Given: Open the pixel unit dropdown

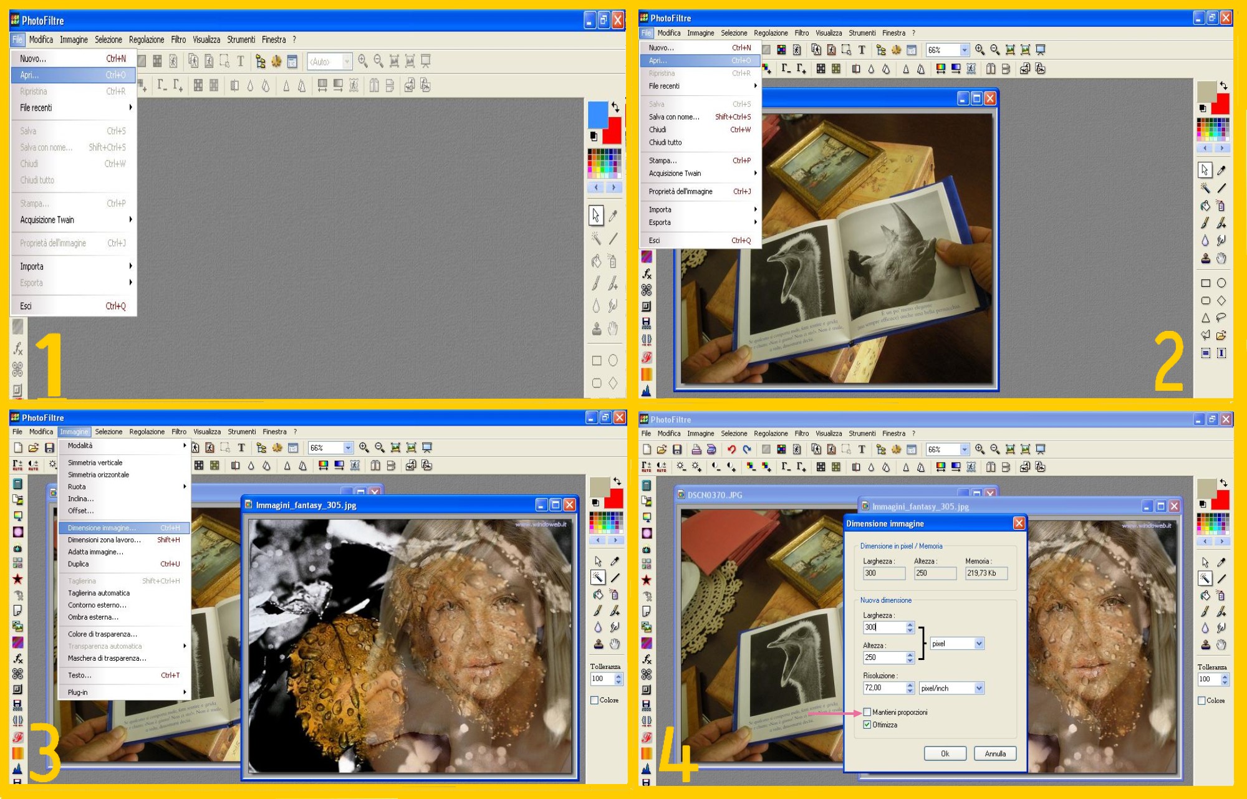Looking at the screenshot, I should tap(979, 644).
